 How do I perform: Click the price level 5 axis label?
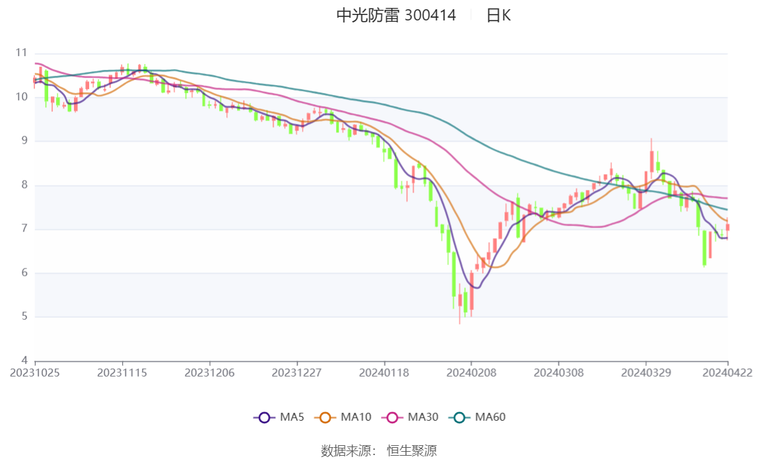(24, 317)
